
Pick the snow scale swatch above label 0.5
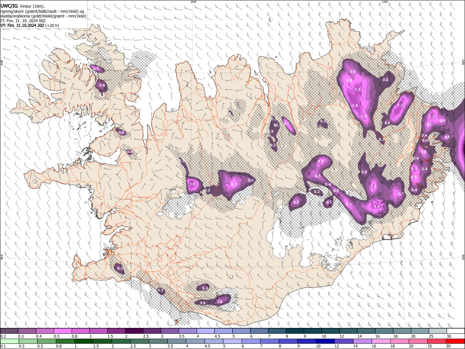[62, 331]
